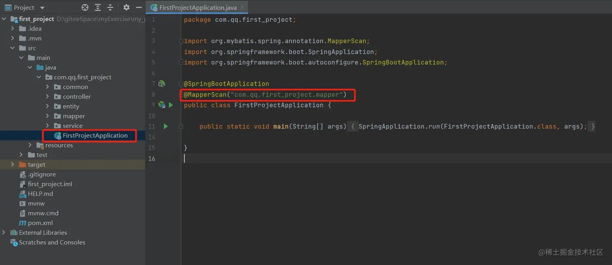612x265 pixels.
Task: Click the External Libraries icon
Action: (14, 233)
